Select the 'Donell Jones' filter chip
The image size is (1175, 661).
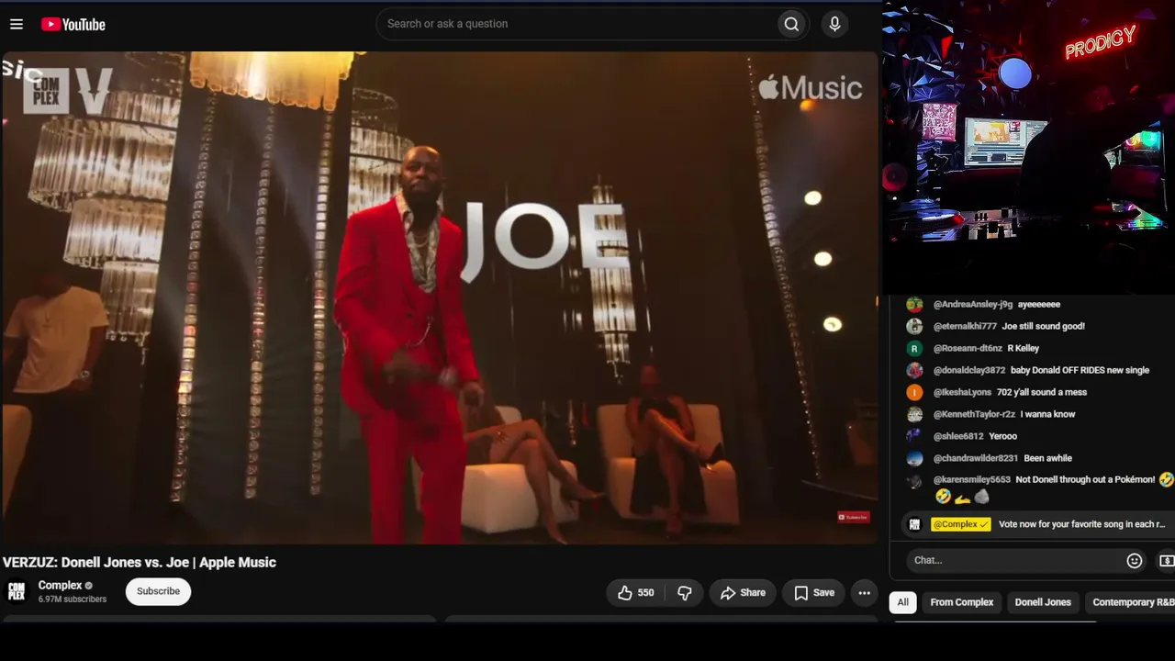[1043, 602]
